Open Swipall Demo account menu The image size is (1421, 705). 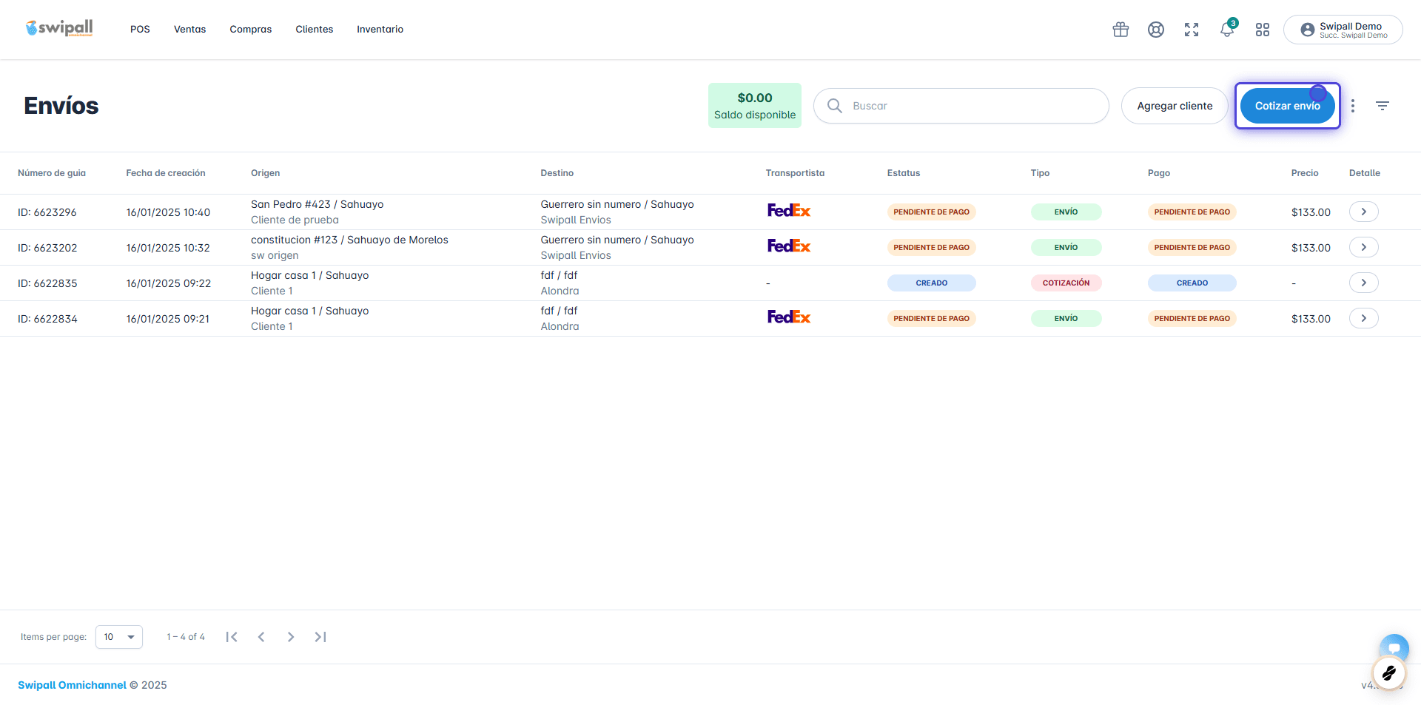point(1343,30)
